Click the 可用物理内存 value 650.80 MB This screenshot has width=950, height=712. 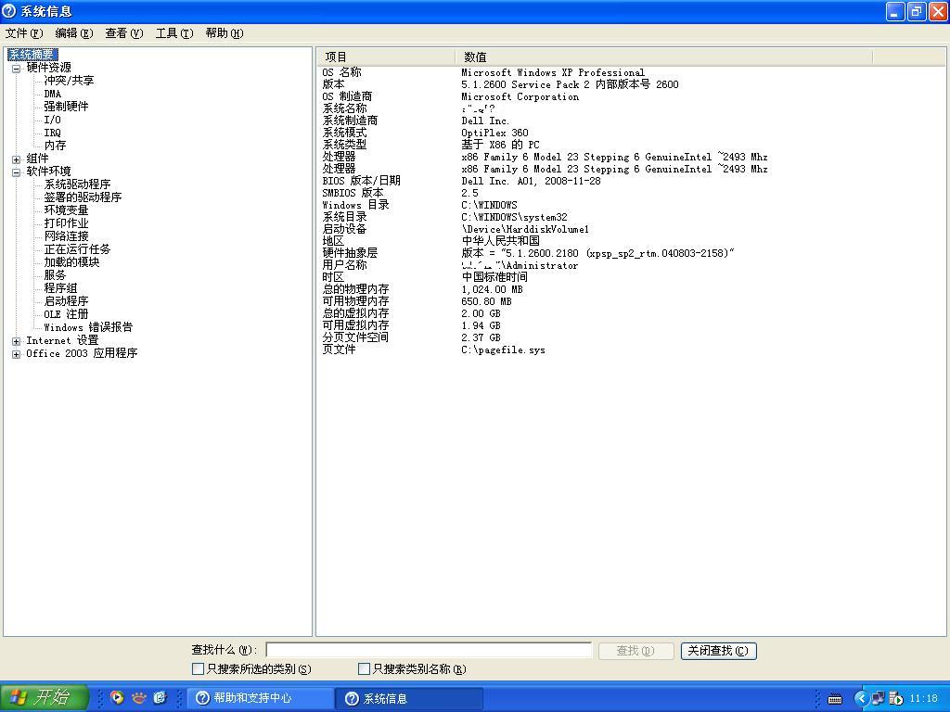(486, 301)
